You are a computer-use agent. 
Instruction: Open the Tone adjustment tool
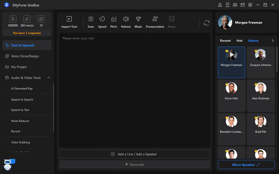tap(91, 19)
